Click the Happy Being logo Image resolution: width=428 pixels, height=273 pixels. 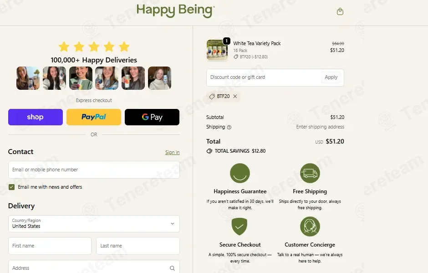pyautogui.click(x=175, y=10)
